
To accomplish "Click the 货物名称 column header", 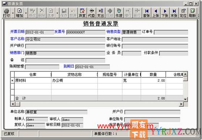I will tap(75, 75).
